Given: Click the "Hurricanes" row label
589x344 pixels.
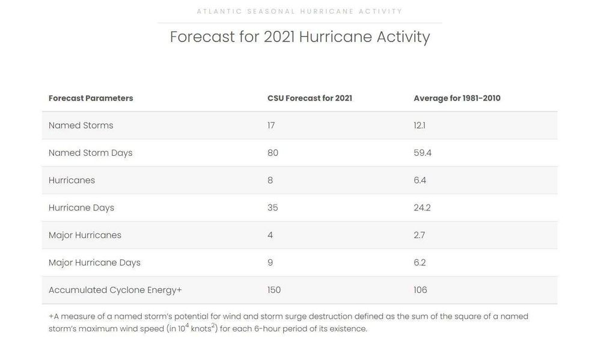Looking at the screenshot, I should [x=72, y=180].
